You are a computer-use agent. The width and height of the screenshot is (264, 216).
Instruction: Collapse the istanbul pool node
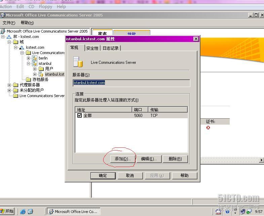[29, 63]
